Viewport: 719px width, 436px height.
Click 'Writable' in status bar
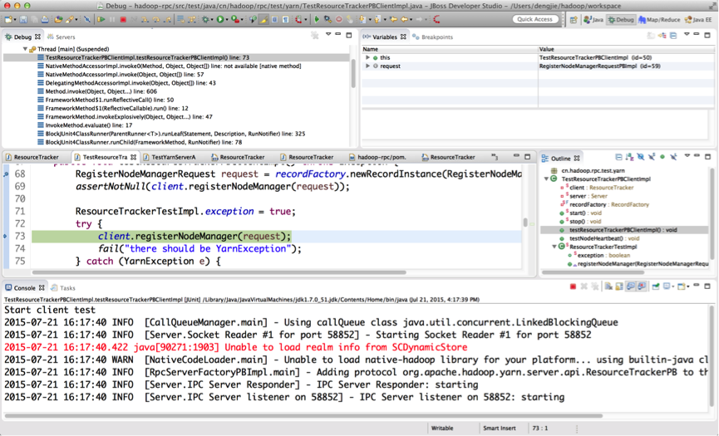click(442, 429)
